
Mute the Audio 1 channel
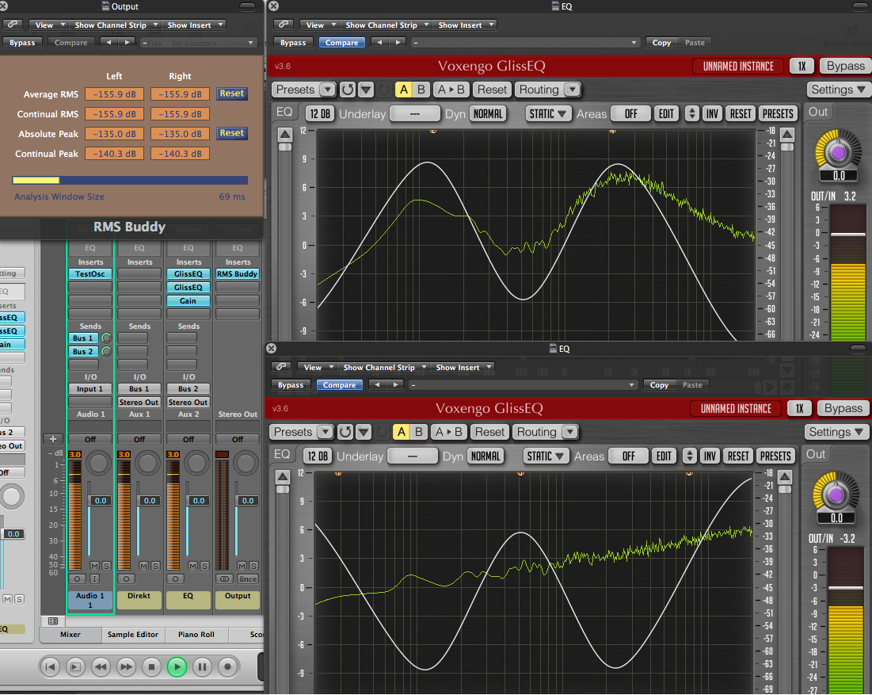[x=94, y=566]
